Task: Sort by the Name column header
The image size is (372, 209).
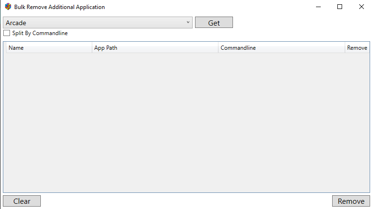Action: coord(49,47)
